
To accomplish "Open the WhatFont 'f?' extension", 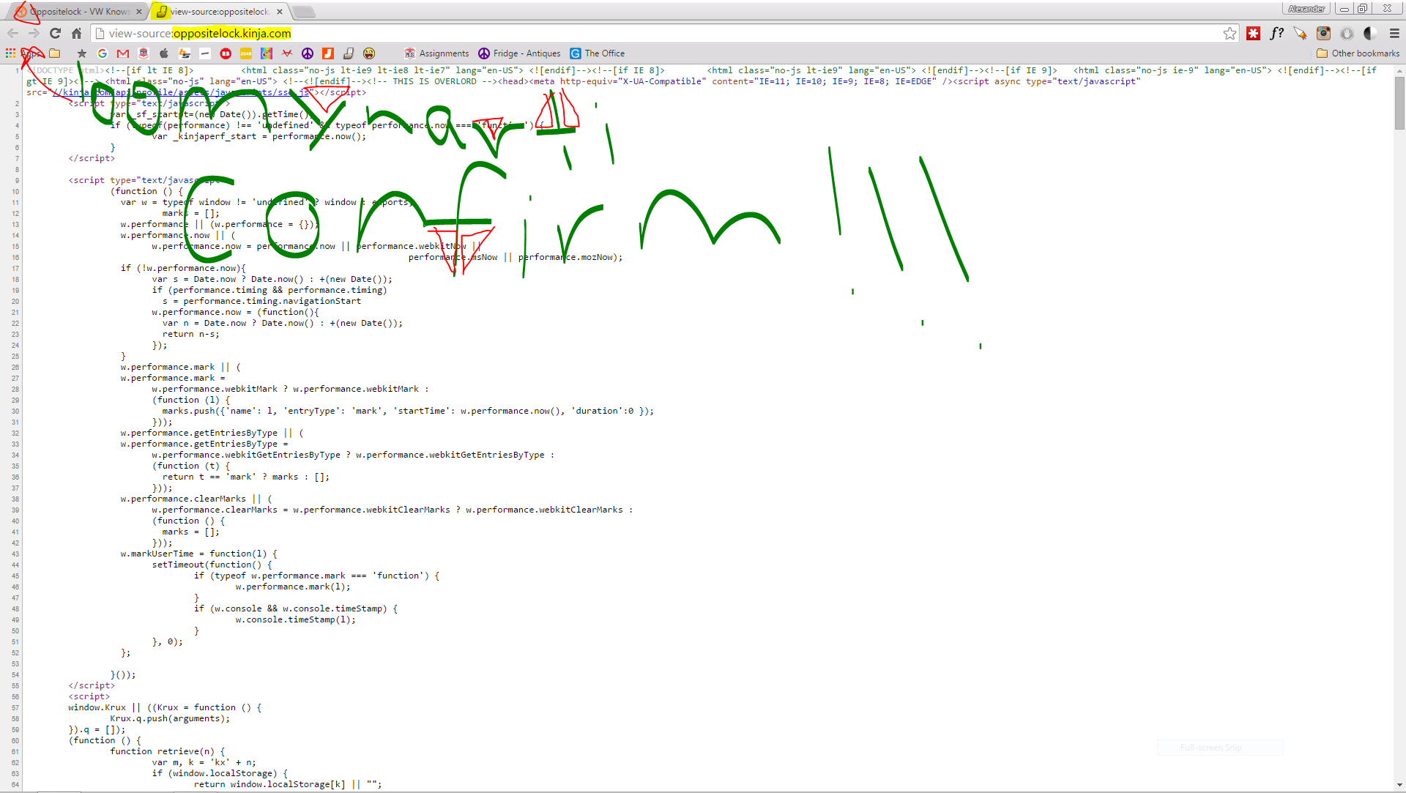I will 1277,34.
